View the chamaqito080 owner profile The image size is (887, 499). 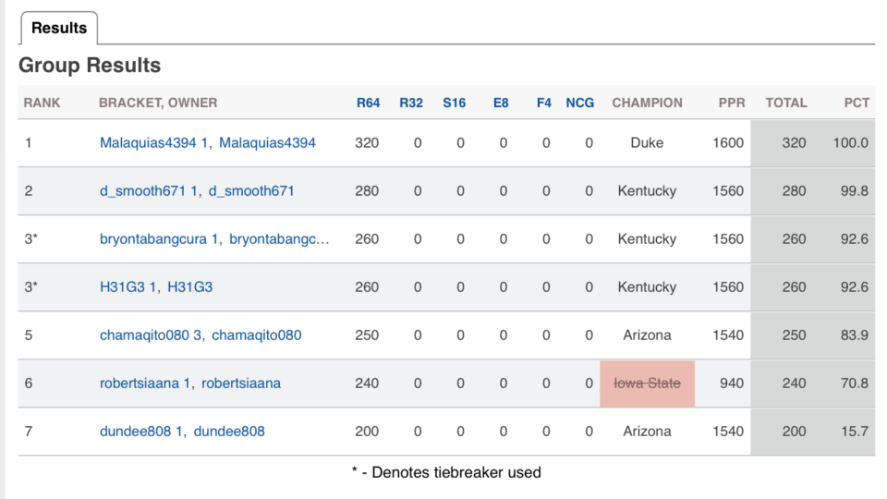click(x=256, y=335)
